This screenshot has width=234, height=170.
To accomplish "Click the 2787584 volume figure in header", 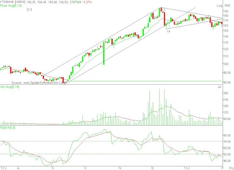I will 76,2.
